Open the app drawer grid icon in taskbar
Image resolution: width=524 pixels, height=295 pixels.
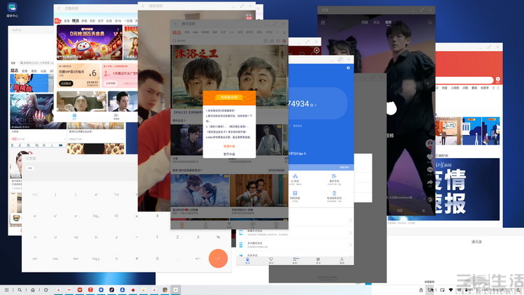[6, 290]
